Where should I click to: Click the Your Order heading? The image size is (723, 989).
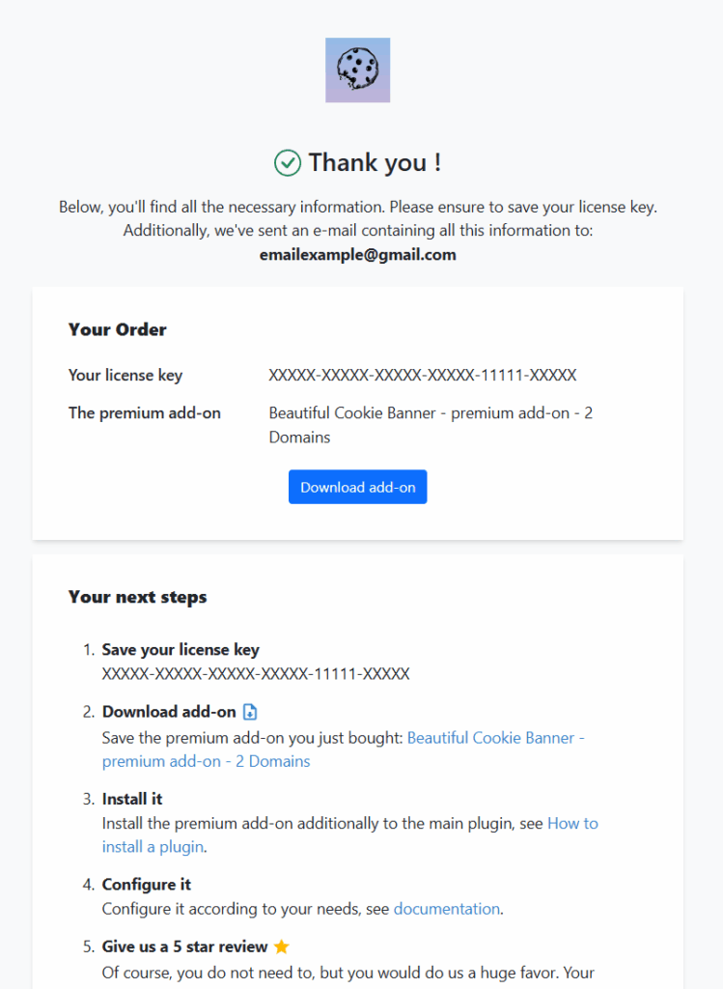(118, 329)
